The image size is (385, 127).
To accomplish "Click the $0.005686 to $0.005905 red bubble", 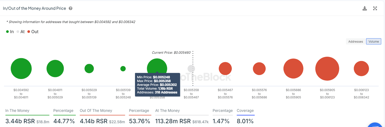I will [x=293, y=69].
